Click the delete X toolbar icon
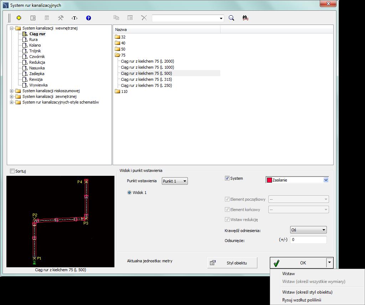Screen dimensions: 365x305 [x=144, y=18]
